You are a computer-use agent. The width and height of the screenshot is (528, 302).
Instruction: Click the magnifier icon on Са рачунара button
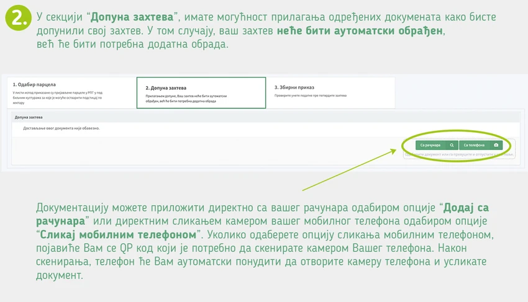[x=452, y=145]
